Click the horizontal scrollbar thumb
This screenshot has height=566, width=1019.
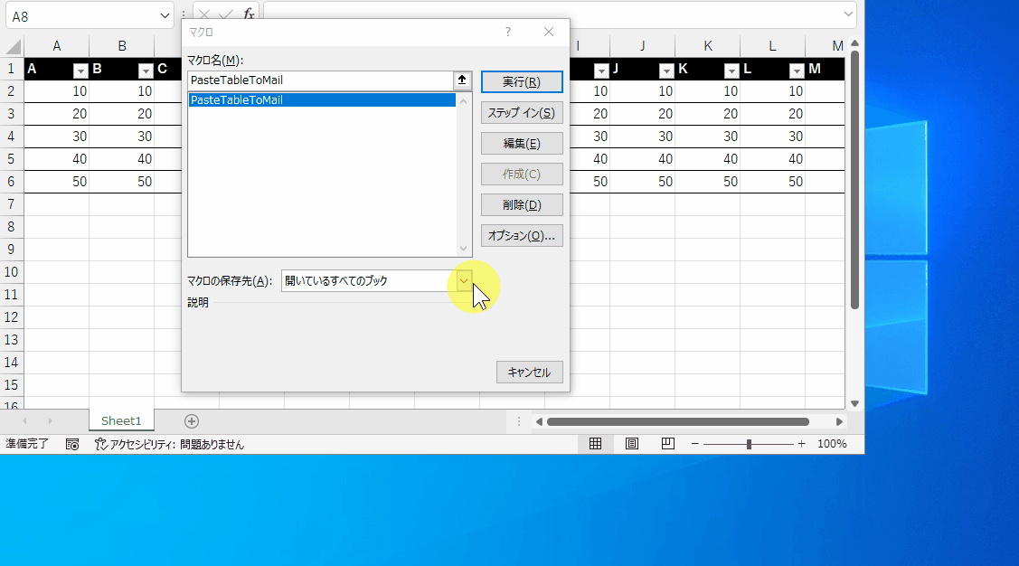coord(678,421)
